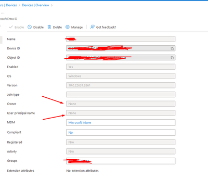The image size is (208, 192).
Task: Open the Microsoft Intune MDM link
Action: 80,123
